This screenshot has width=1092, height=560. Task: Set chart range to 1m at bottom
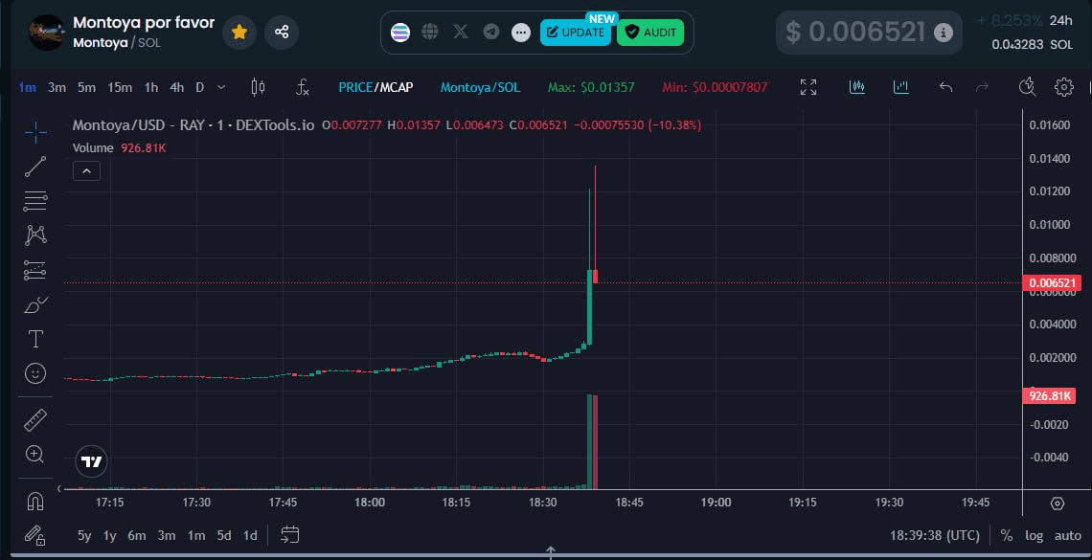pos(195,535)
